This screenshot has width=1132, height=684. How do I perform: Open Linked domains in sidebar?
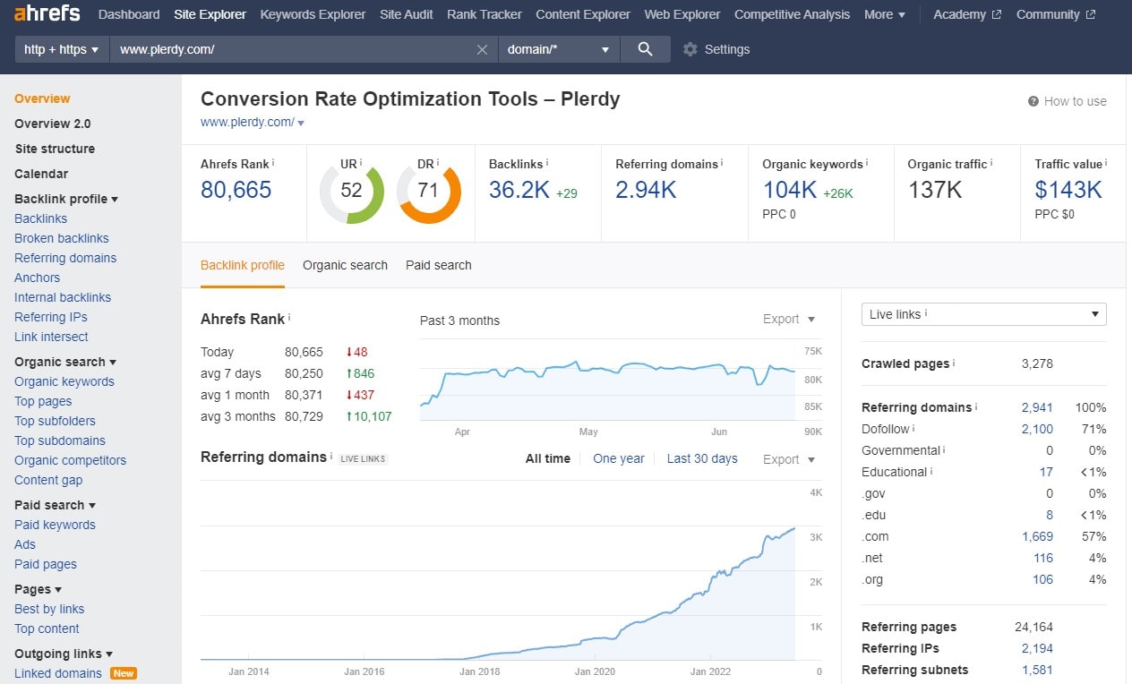tap(58, 673)
